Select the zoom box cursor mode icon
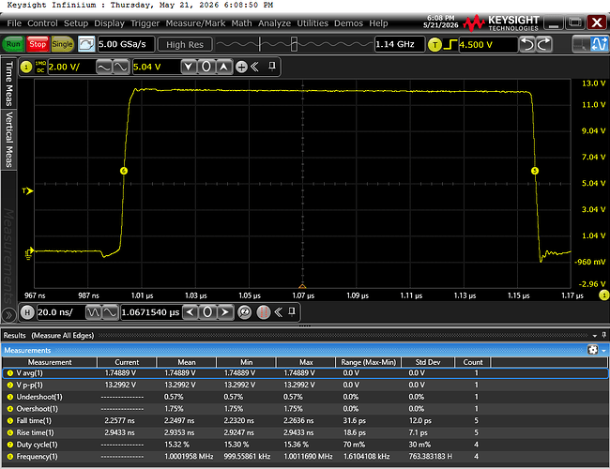This screenshot has height=469, width=610. pos(580,44)
